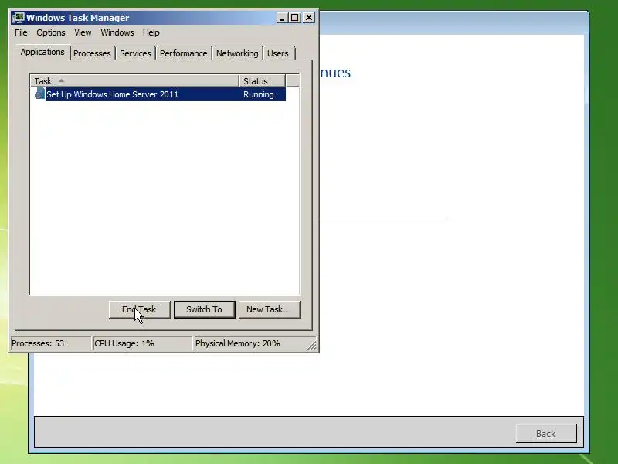Click the Task Manager title bar icon

coord(18,18)
